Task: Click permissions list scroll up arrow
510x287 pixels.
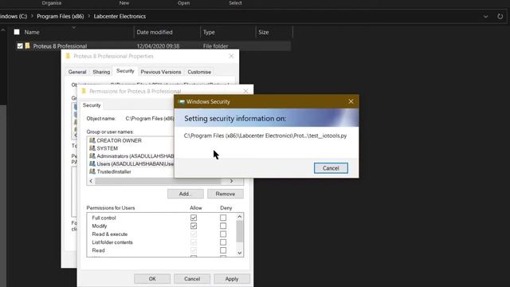Action: tap(240, 217)
